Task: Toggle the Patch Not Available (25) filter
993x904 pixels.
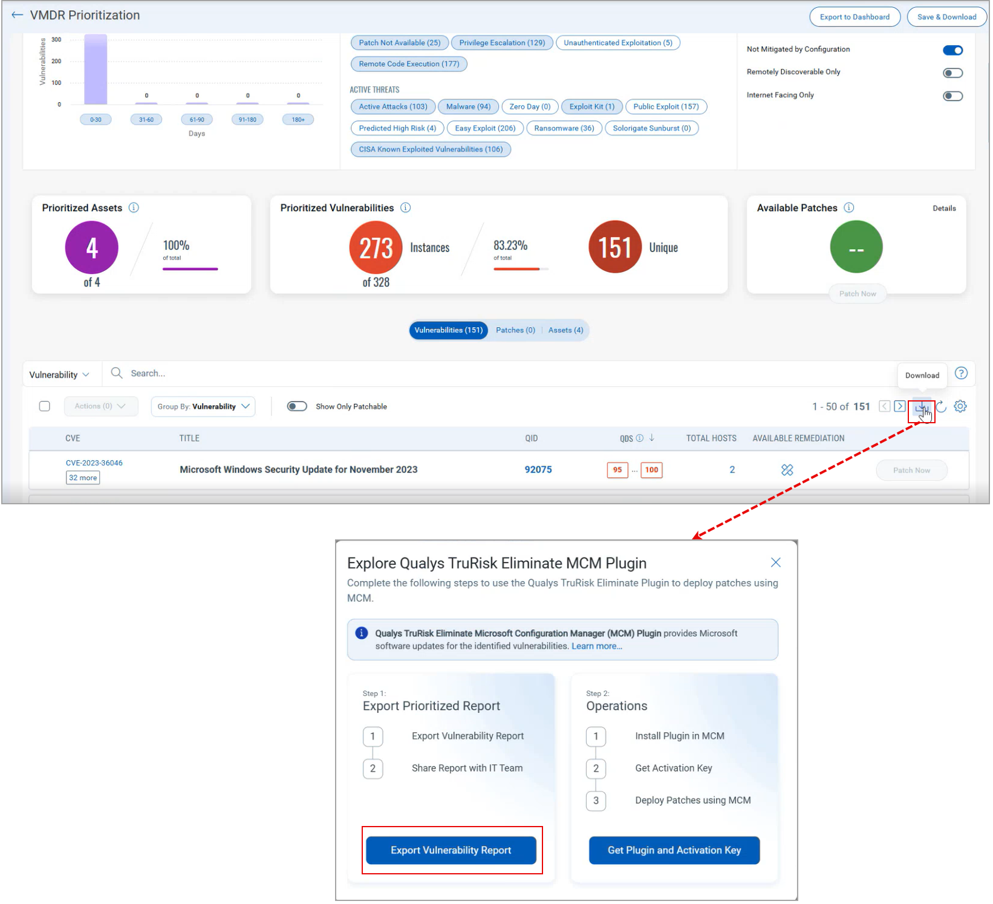Action: 400,43
